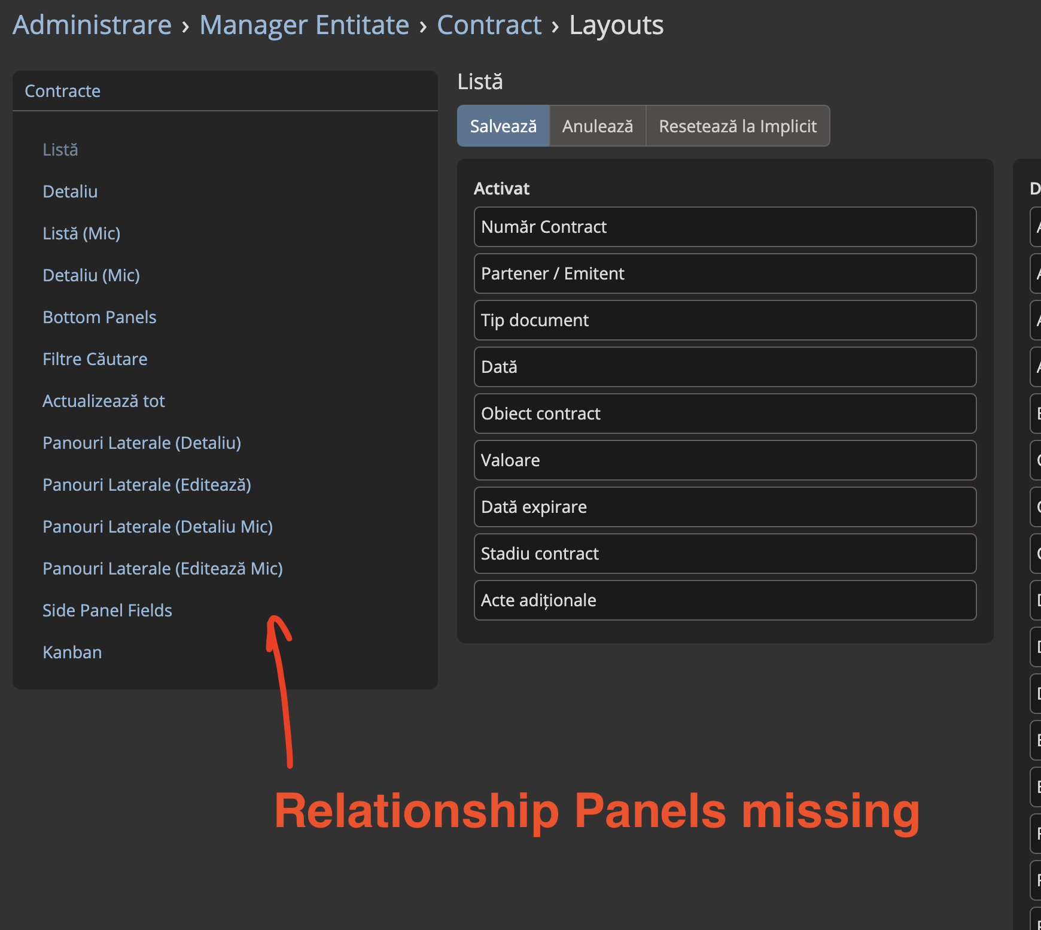This screenshot has height=930, width=1041.
Task: Select Actualizează tot layout
Action: click(104, 401)
